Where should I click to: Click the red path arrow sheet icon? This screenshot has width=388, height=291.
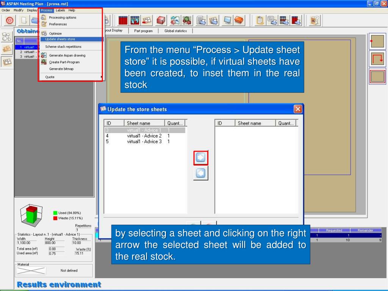point(377,59)
